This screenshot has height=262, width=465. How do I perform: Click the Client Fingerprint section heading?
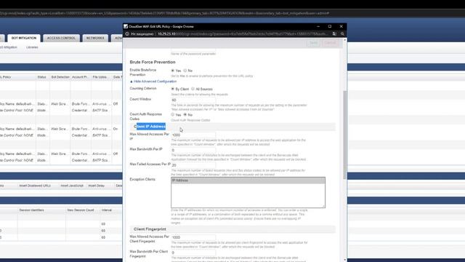coord(150,229)
